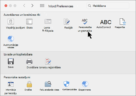Open Vispārīgi jautājumi general preferences
Screen dimensions: 136x96
11,22
